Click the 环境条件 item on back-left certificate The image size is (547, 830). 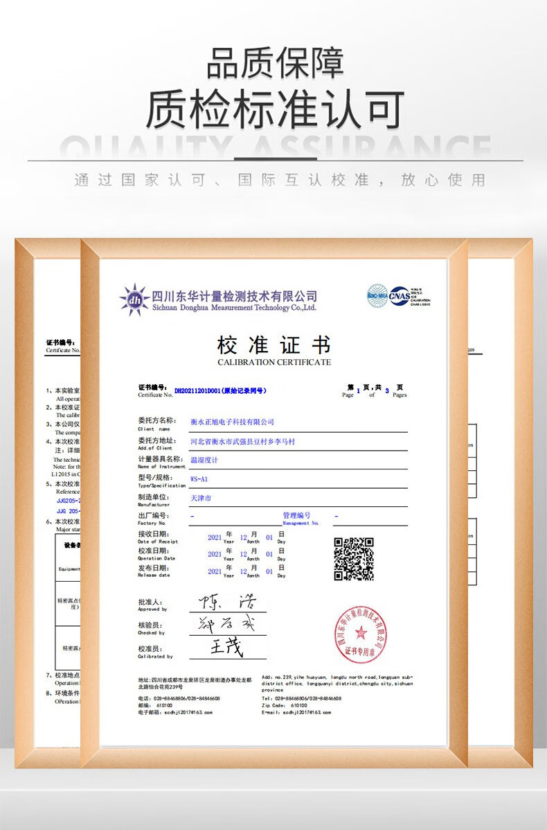point(63,693)
